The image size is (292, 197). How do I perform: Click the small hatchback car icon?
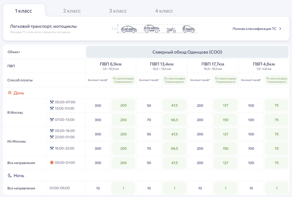(188, 29)
